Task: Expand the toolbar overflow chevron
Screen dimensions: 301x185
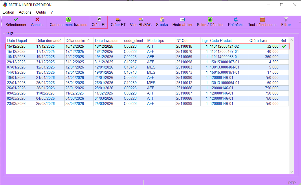Action: tap(299, 22)
